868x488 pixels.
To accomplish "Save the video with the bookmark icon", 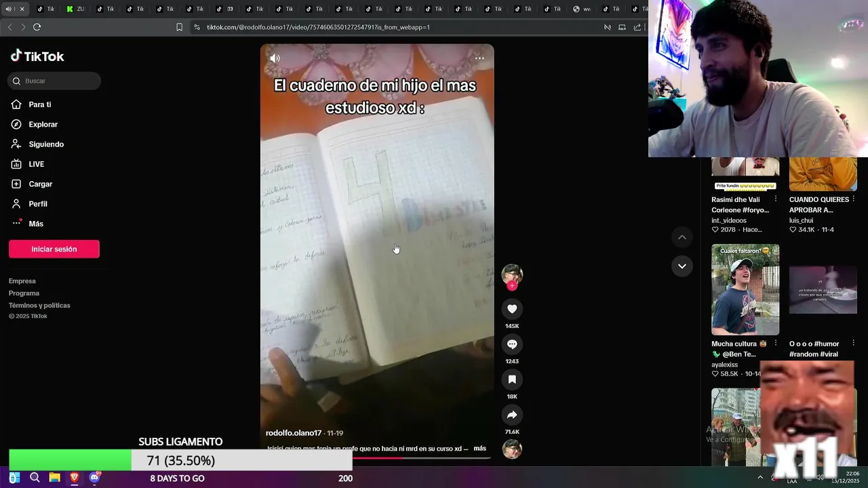I will 512,380.
